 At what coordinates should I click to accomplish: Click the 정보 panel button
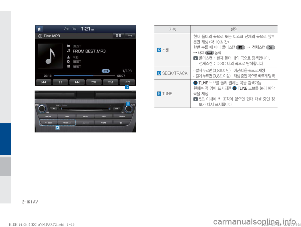pyautogui.click(x=121, y=123)
